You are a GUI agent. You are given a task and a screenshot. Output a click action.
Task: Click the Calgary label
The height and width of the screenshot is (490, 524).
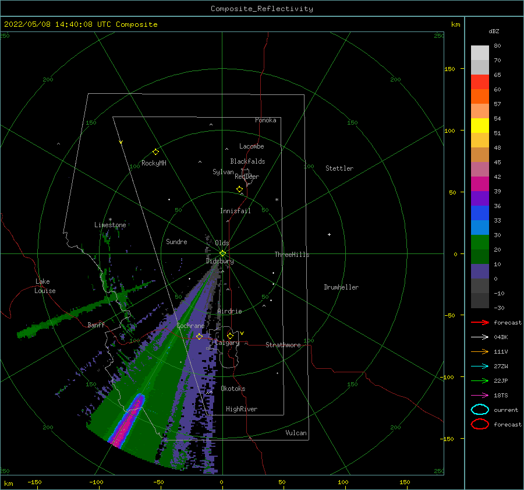227,343
